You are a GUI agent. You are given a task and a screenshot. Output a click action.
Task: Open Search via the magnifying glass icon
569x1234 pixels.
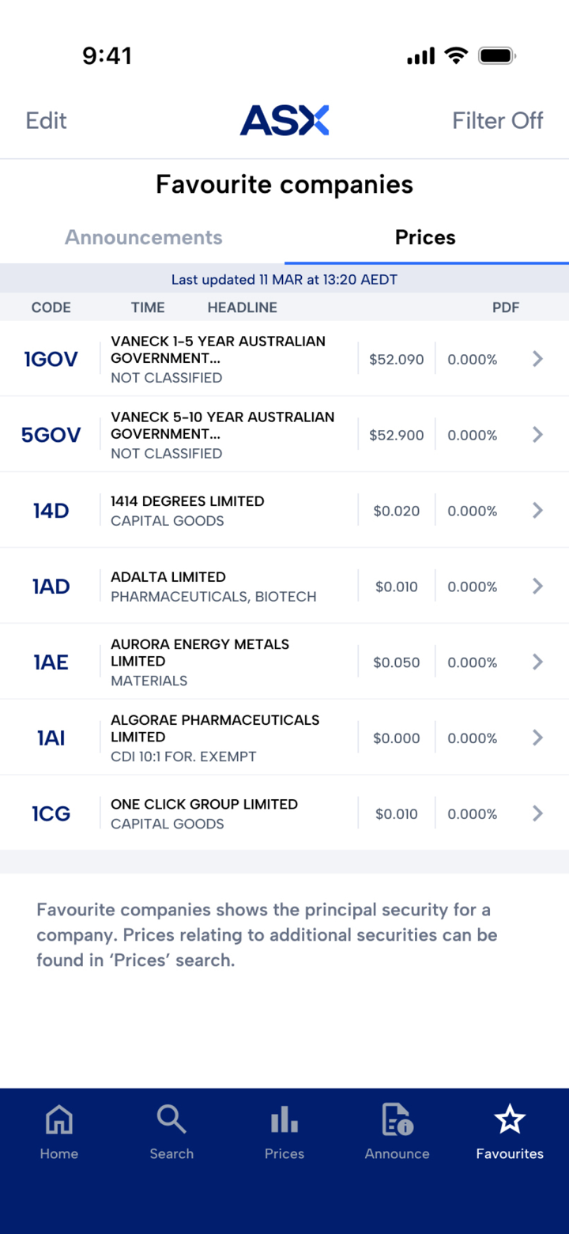click(171, 1119)
